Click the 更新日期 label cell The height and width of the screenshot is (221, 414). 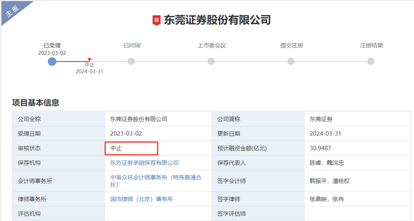[x=258, y=133]
